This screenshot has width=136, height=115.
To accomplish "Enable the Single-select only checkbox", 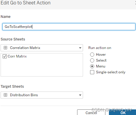I will coord(92,72).
